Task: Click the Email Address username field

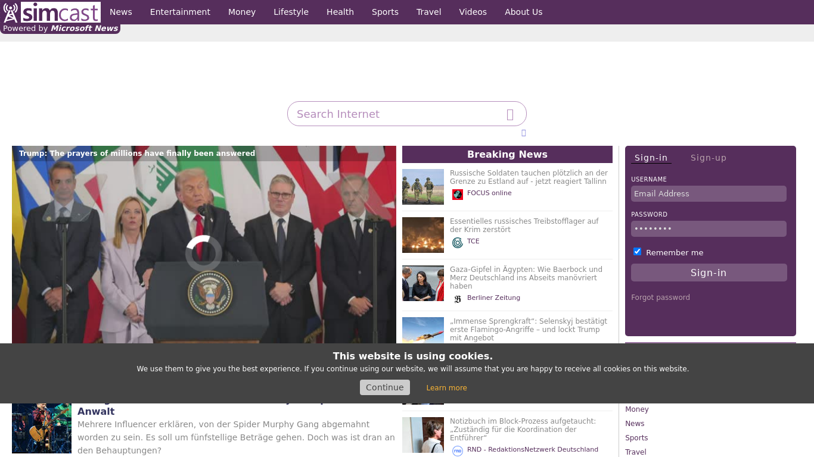Action: pyautogui.click(x=708, y=194)
